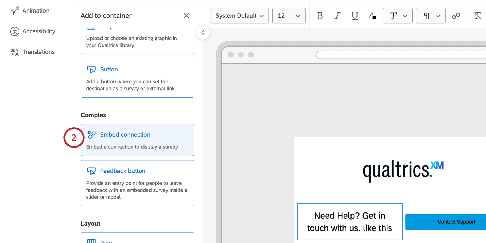This screenshot has width=486, height=243.
Task: Open the paragraph formatting dropdown
Action: click(x=431, y=16)
